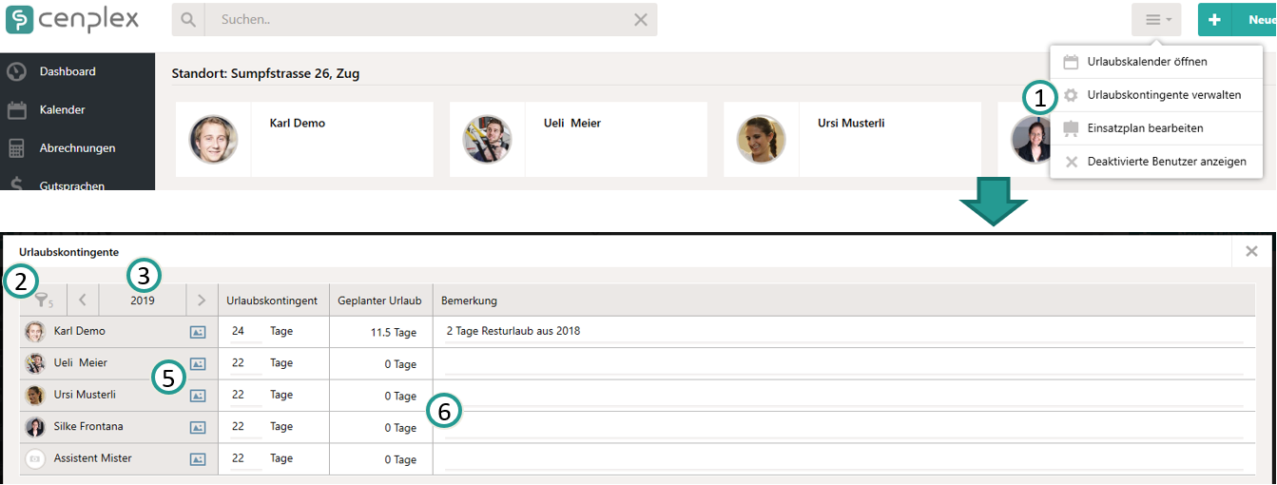Click the green Neue button
This screenshot has height=485, width=1277.
click(x=1237, y=20)
